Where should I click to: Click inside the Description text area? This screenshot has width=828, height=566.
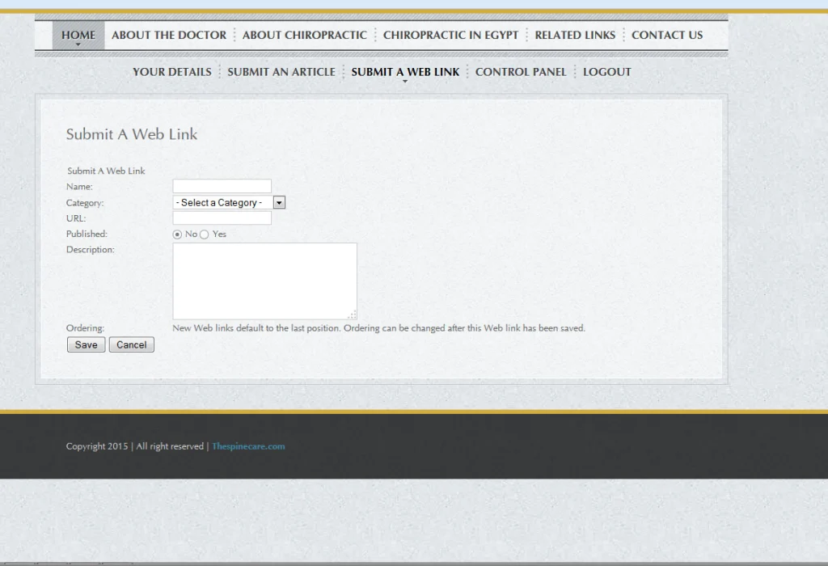(264, 281)
